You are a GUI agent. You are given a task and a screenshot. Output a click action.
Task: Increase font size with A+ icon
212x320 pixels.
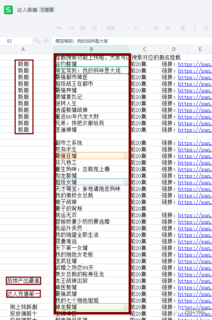(x=156, y=28)
